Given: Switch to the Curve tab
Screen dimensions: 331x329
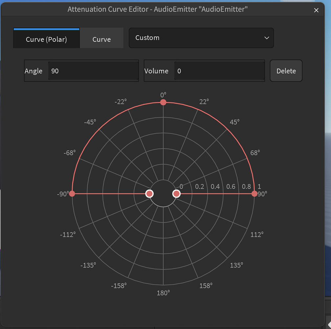Looking at the screenshot, I should [101, 39].
